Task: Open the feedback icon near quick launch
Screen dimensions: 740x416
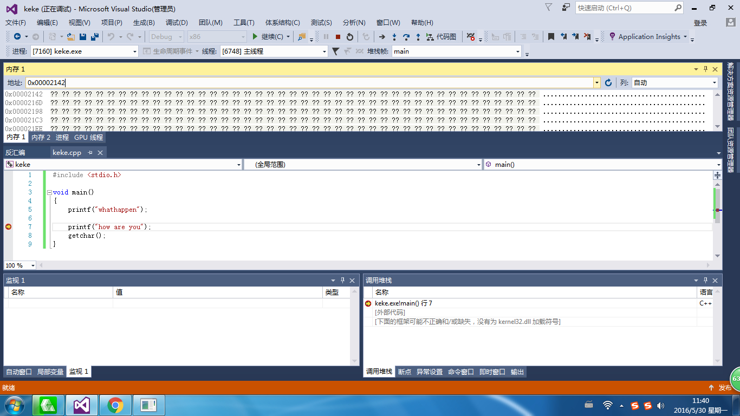Action: (566, 8)
